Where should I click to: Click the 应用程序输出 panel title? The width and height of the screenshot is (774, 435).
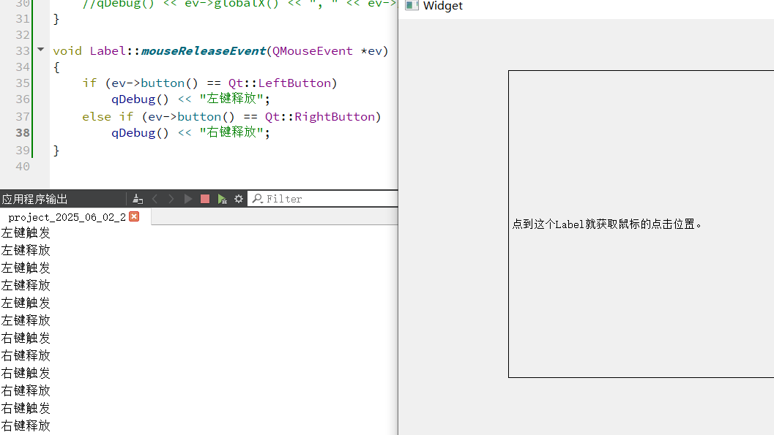coord(34,199)
